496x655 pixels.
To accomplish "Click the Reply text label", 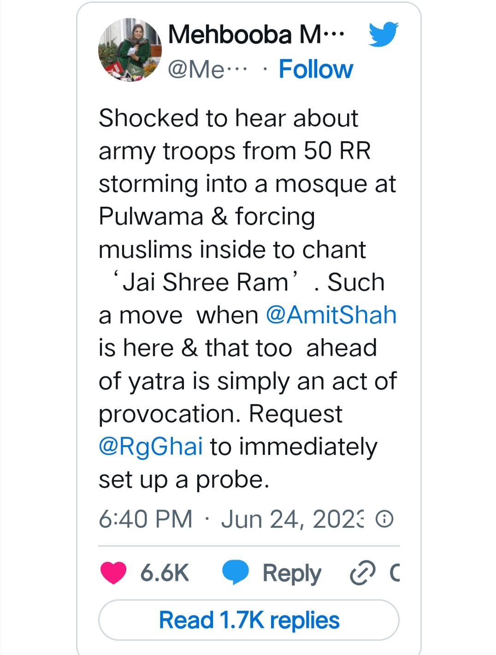I will click(x=291, y=573).
